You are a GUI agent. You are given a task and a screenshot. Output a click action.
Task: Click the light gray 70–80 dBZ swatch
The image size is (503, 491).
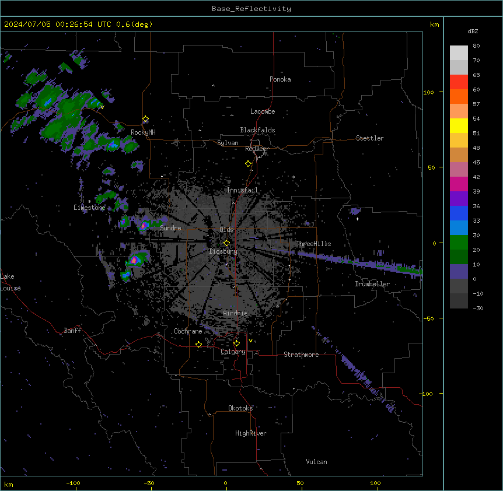point(459,53)
